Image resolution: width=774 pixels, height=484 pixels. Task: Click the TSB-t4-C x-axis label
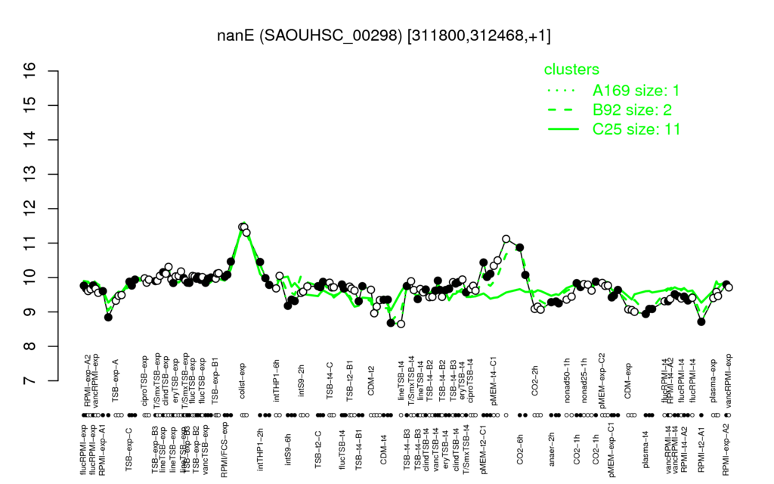(330, 380)
